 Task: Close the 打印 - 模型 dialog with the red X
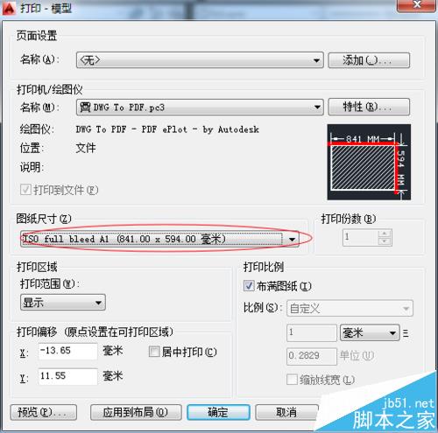click(417, 5)
